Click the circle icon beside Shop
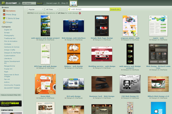Image resolution: width=172 pixels, height=114 pixels. tap(67, 3)
